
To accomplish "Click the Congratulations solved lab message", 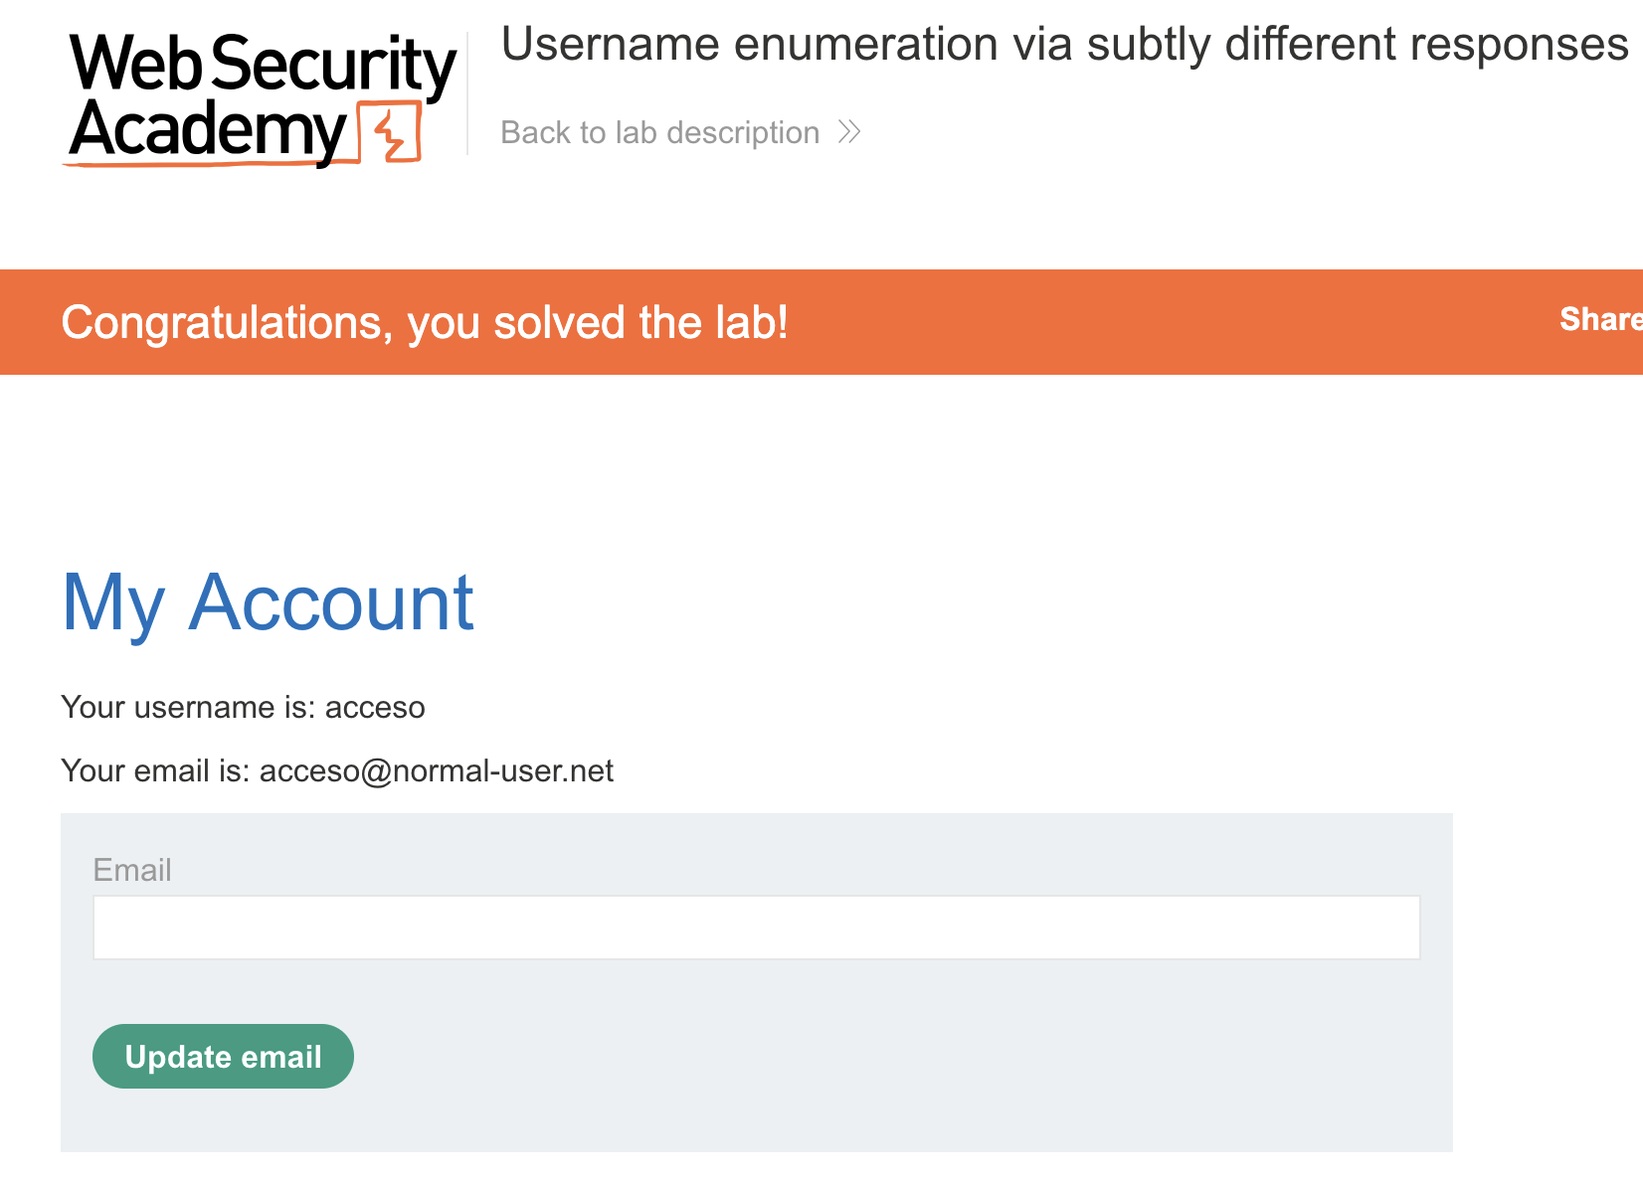I will click(x=425, y=322).
